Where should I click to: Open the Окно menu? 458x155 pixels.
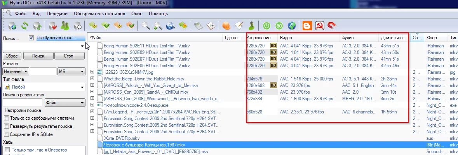(137, 14)
